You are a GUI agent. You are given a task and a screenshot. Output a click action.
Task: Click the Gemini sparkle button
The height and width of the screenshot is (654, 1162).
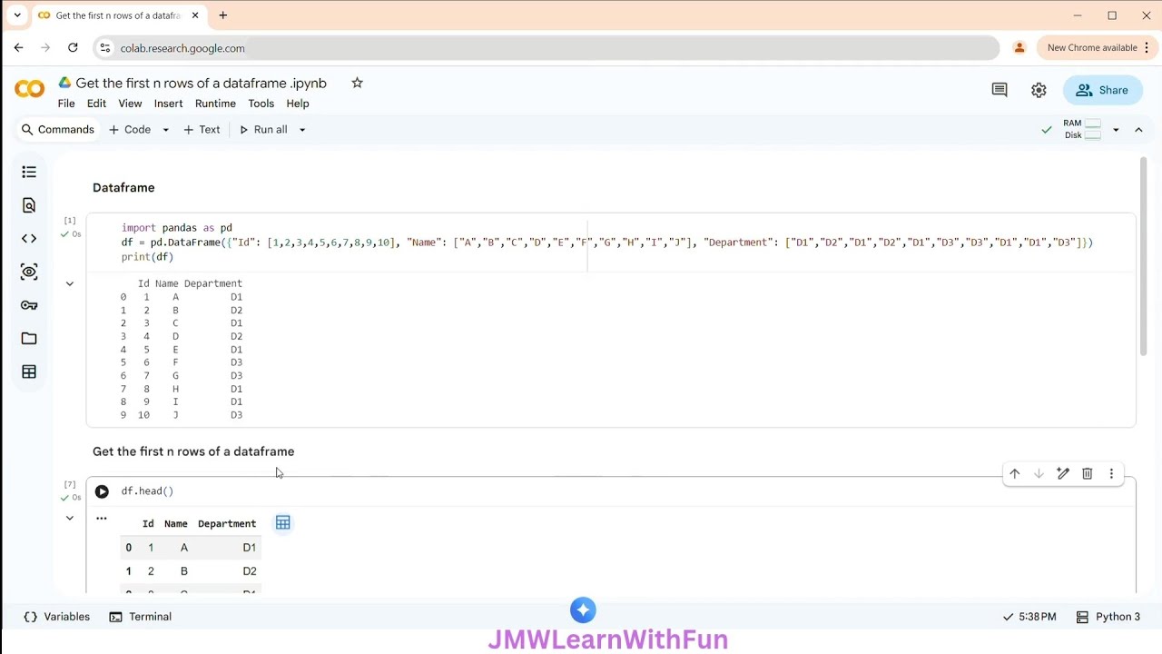click(x=583, y=609)
